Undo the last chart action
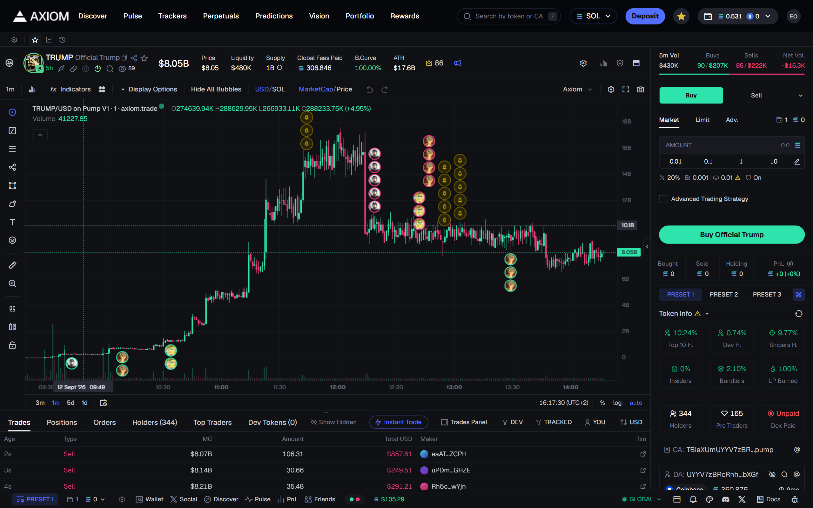This screenshot has width=813, height=508. point(370,89)
